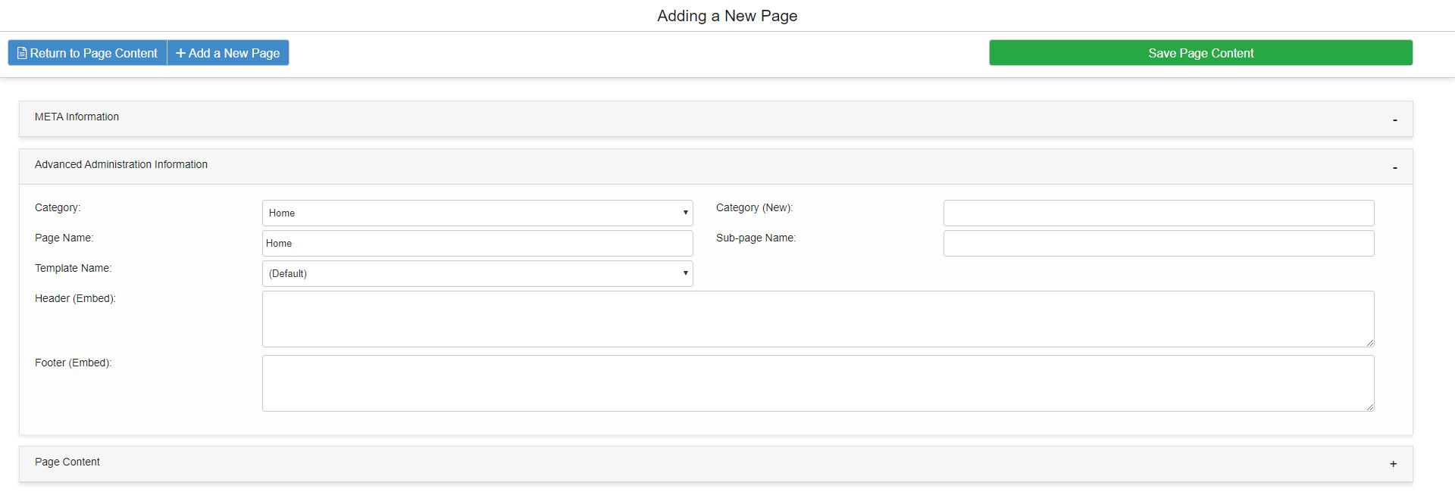
Task: Click the Page Name: label
Action: [x=64, y=238]
